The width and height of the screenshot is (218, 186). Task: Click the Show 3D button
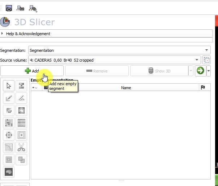pos(159,71)
